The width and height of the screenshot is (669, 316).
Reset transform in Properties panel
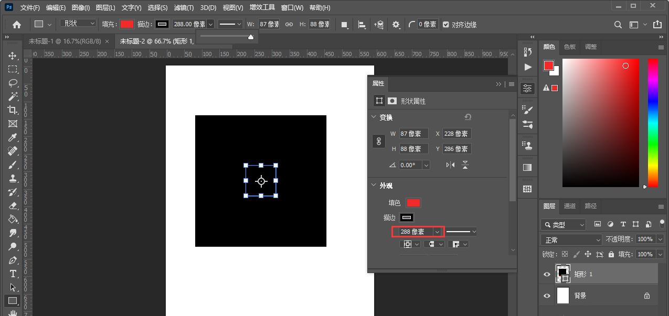[x=468, y=117]
